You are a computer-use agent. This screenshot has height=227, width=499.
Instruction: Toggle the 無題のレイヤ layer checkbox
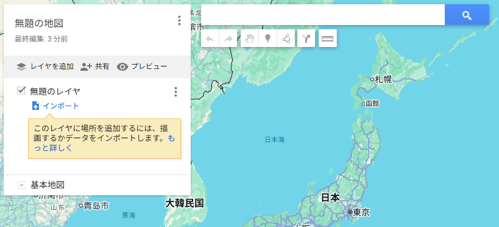point(21,91)
